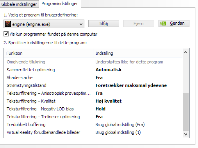198x148 pixels.
Task: Select Sammenflettet optimering Automatisk value
Action: coord(109,70)
